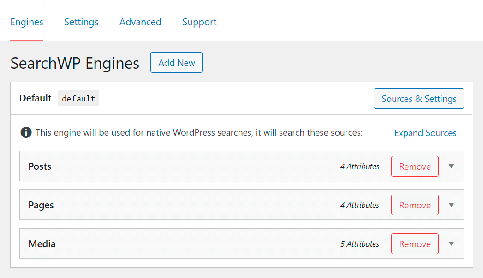Expand the Pages source arrow
The height and width of the screenshot is (278, 483).
click(x=451, y=205)
